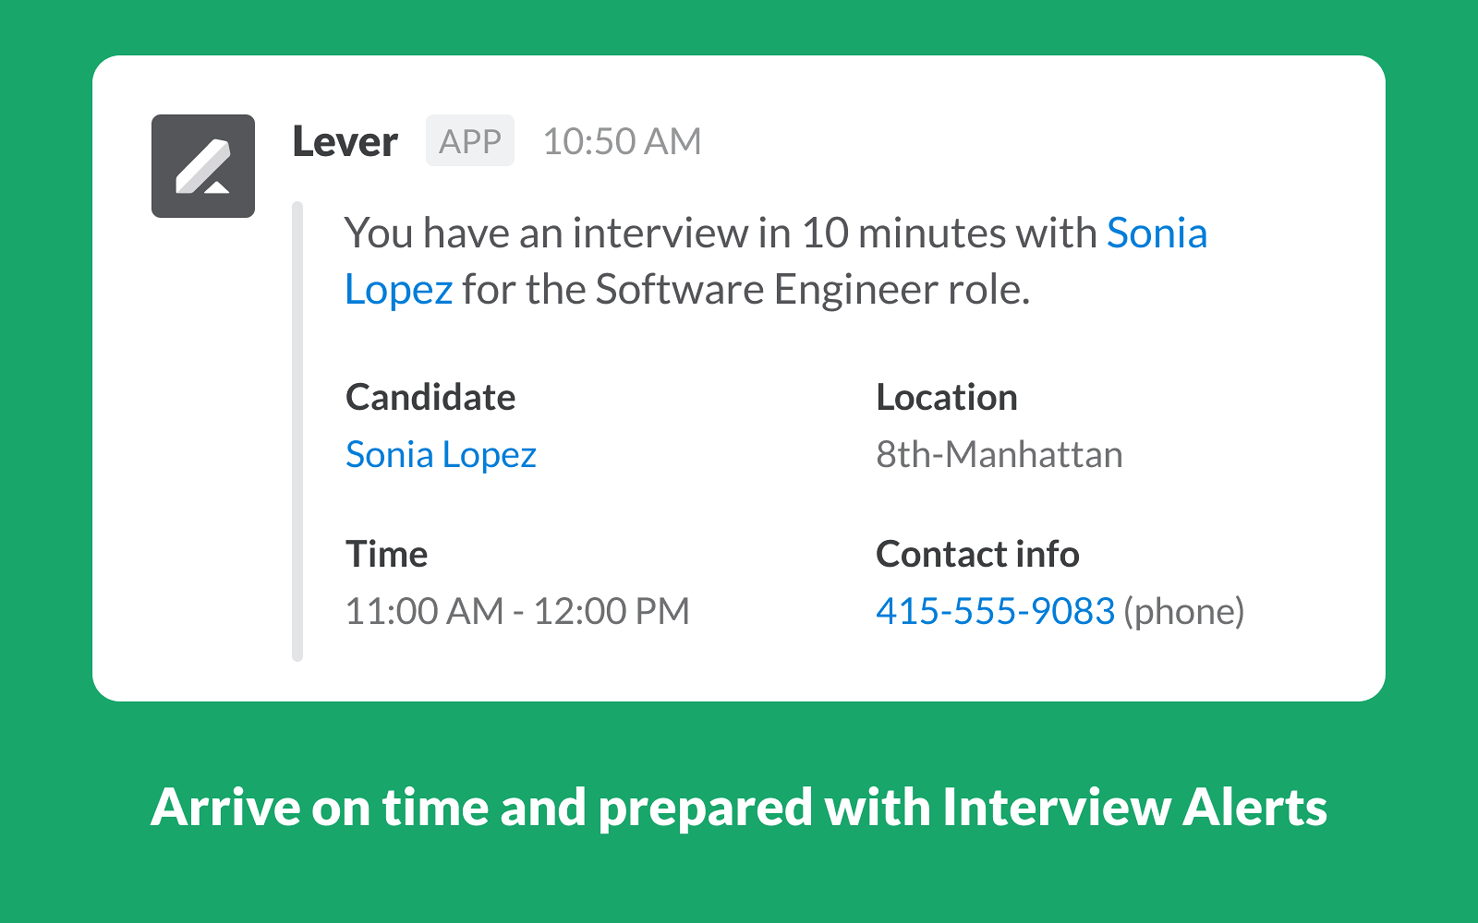Open the Sonia link in the message sentence

click(1157, 234)
